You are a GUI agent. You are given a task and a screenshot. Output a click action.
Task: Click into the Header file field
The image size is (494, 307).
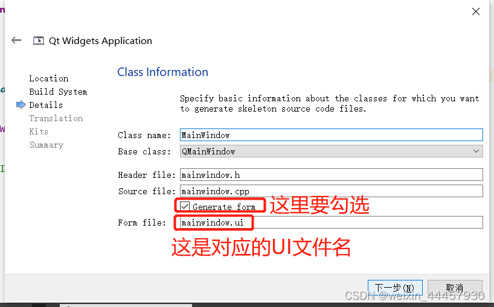[x=331, y=175]
